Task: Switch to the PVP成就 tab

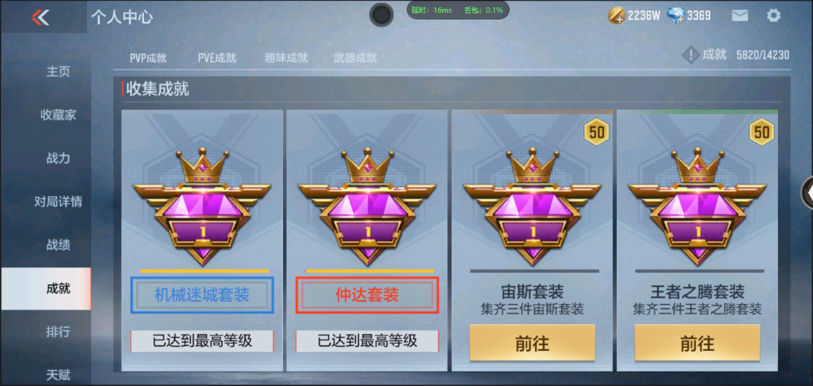Action: point(148,58)
